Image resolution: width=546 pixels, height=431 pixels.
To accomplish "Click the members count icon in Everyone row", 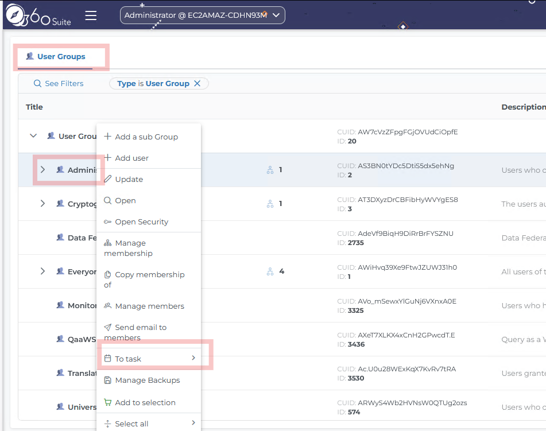I will (270, 271).
